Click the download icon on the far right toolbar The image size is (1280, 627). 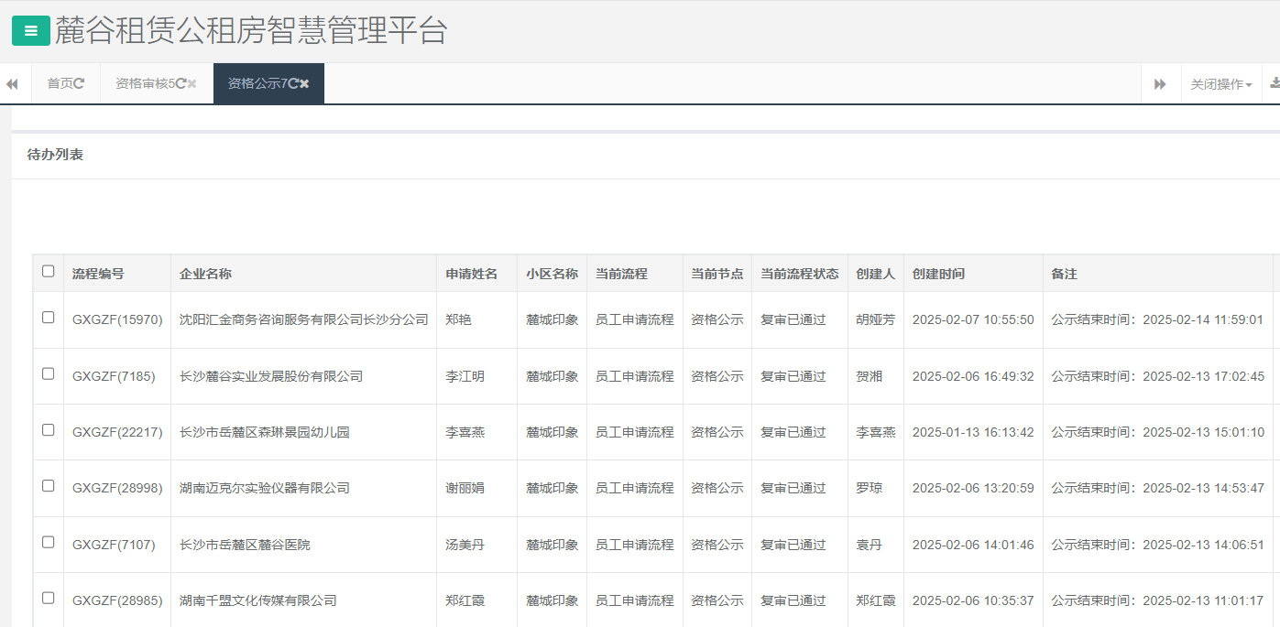[x=1274, y=83]
